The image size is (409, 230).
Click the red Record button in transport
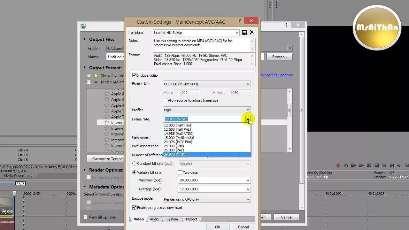[x=338, y=165]
